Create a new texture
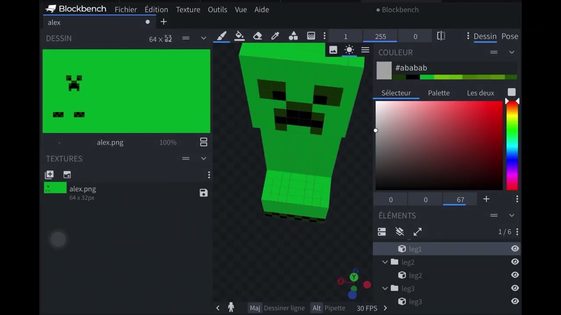The width and height of the screenshot is (561, 315). (49, 175)
